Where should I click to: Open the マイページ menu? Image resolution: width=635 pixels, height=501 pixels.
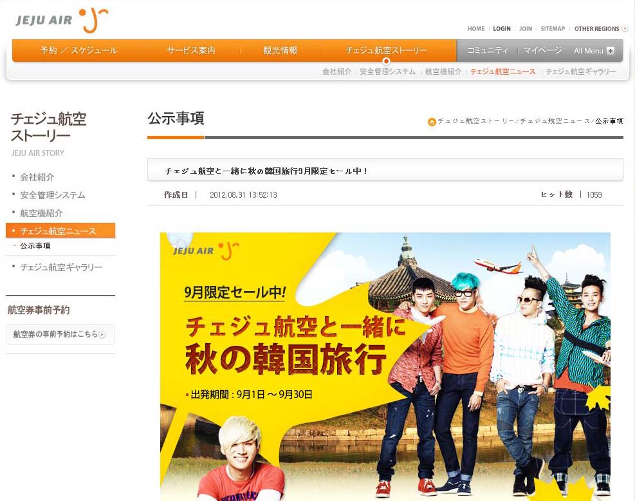(x=542, y=51)
